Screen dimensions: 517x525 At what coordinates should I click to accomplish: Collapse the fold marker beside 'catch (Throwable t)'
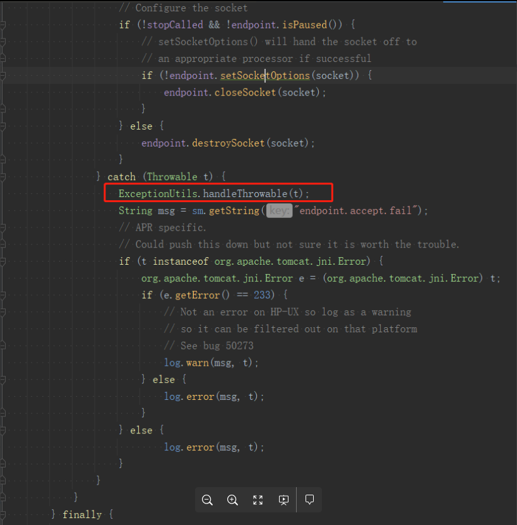tap(3, 177)
